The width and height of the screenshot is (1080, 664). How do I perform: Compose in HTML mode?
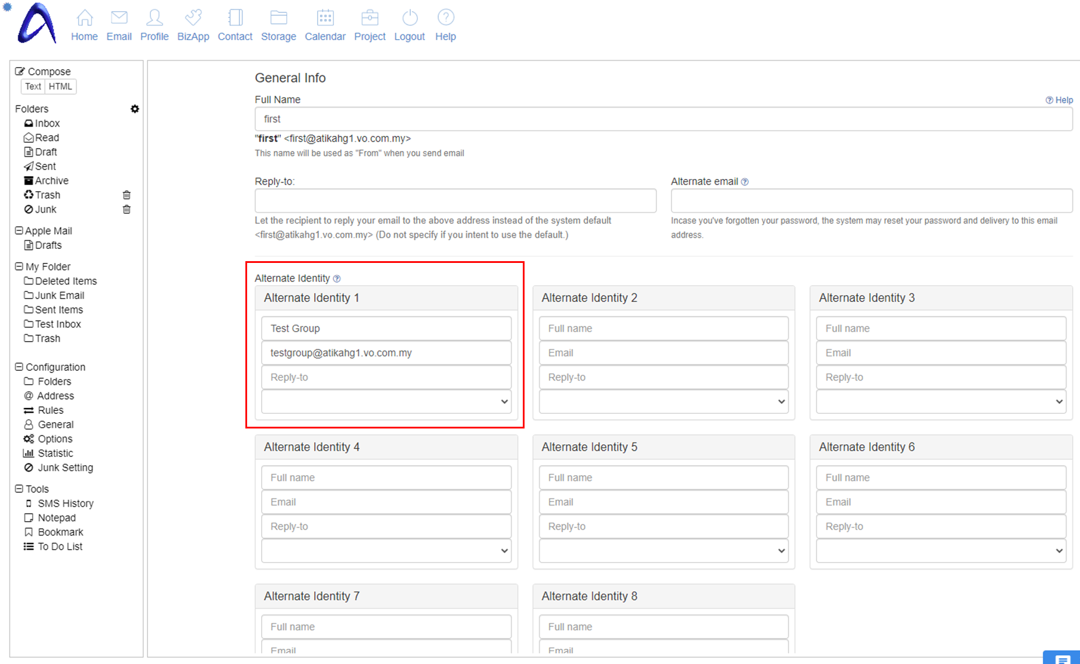(x=61, y=86)
